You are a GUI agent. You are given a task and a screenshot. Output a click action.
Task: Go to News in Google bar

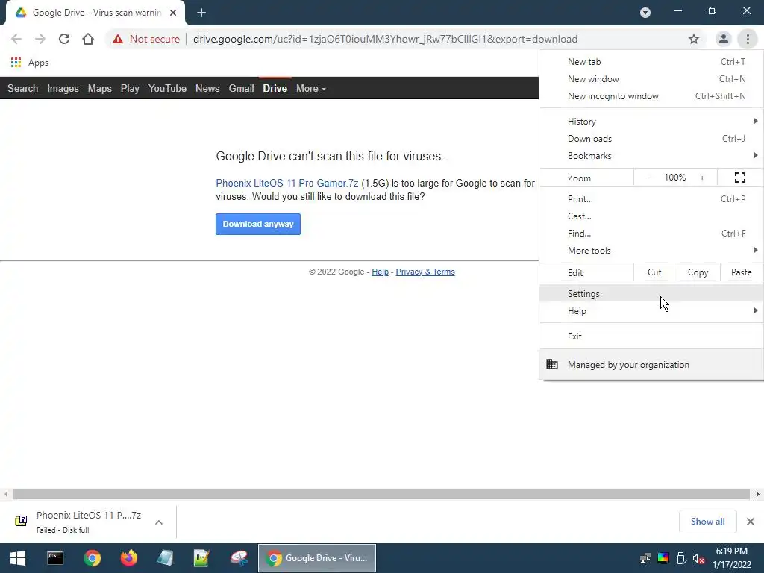207,88
